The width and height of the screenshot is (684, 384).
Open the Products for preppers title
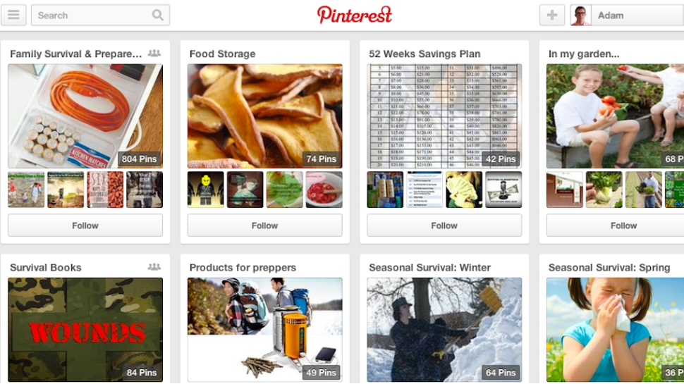click(243, 268)
